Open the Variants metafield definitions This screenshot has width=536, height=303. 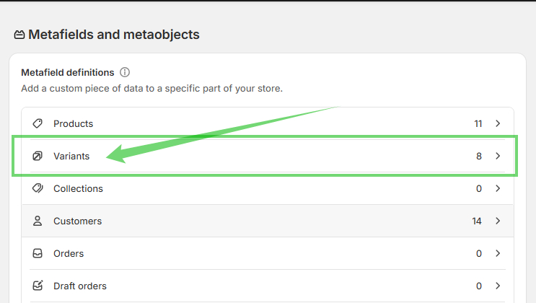pos(71,156)
